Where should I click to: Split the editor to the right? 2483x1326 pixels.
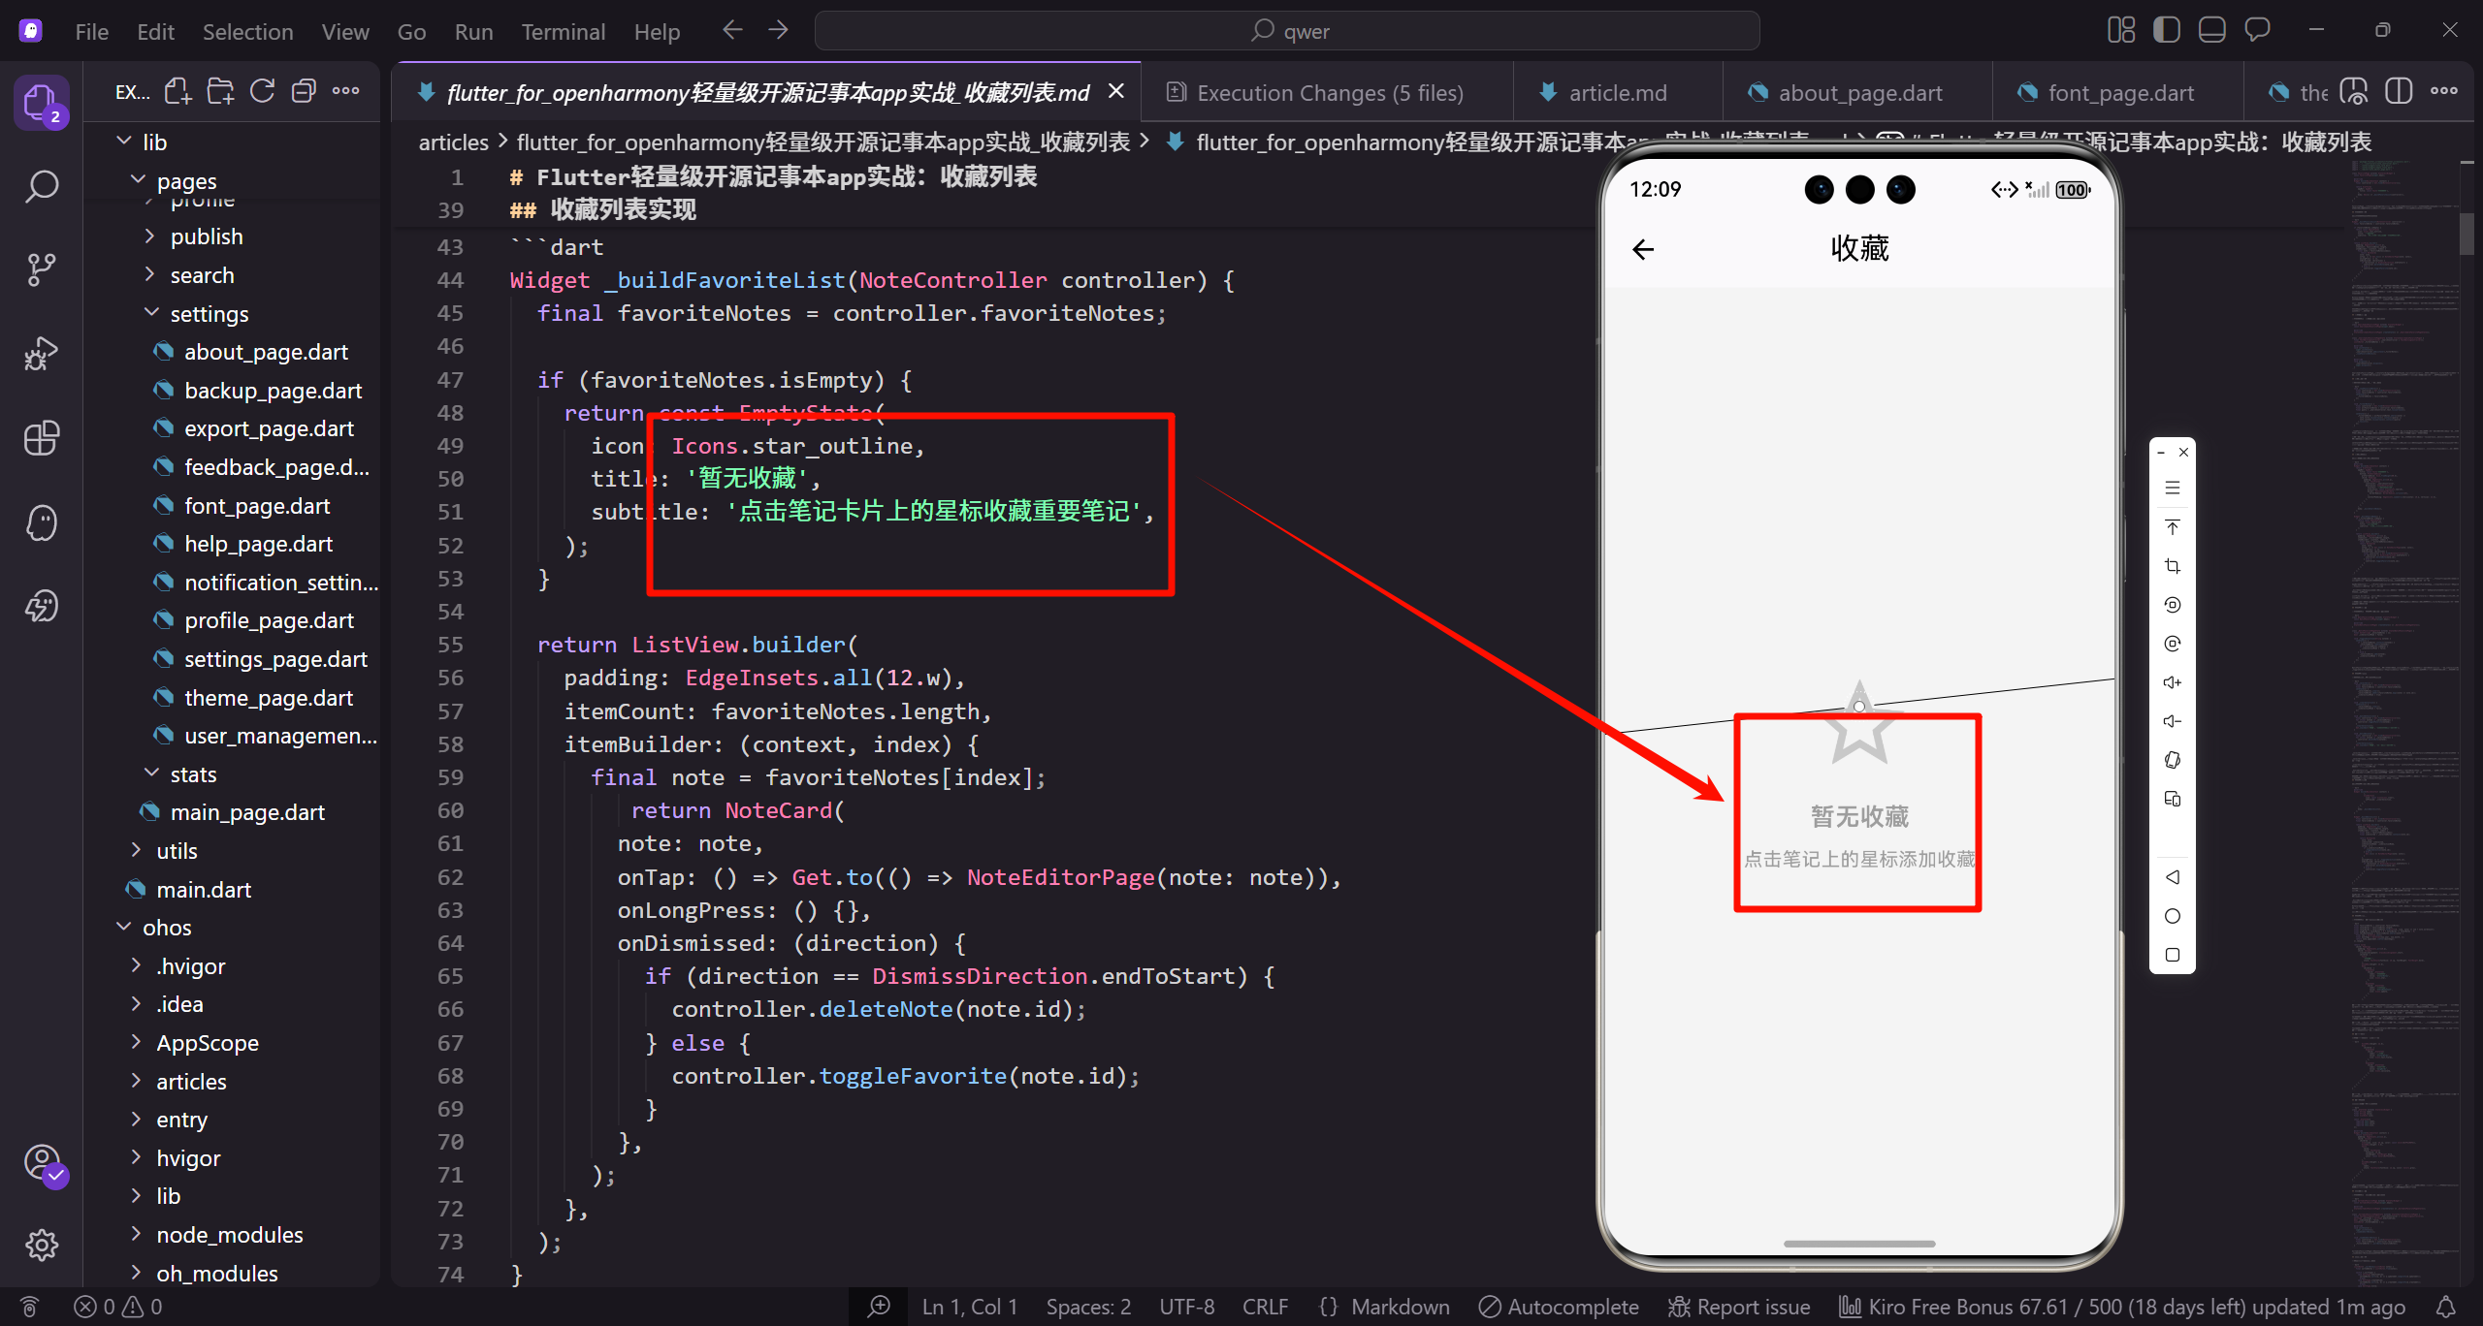click(2399, 92)
